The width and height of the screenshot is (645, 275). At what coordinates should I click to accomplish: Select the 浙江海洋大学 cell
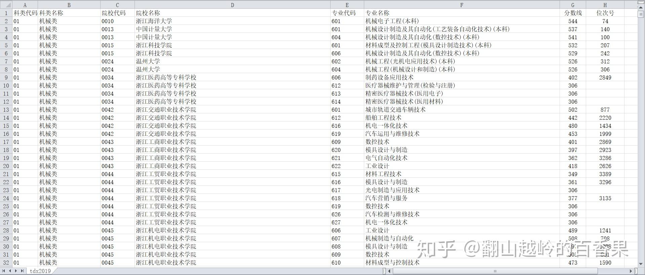click(232, 21)
